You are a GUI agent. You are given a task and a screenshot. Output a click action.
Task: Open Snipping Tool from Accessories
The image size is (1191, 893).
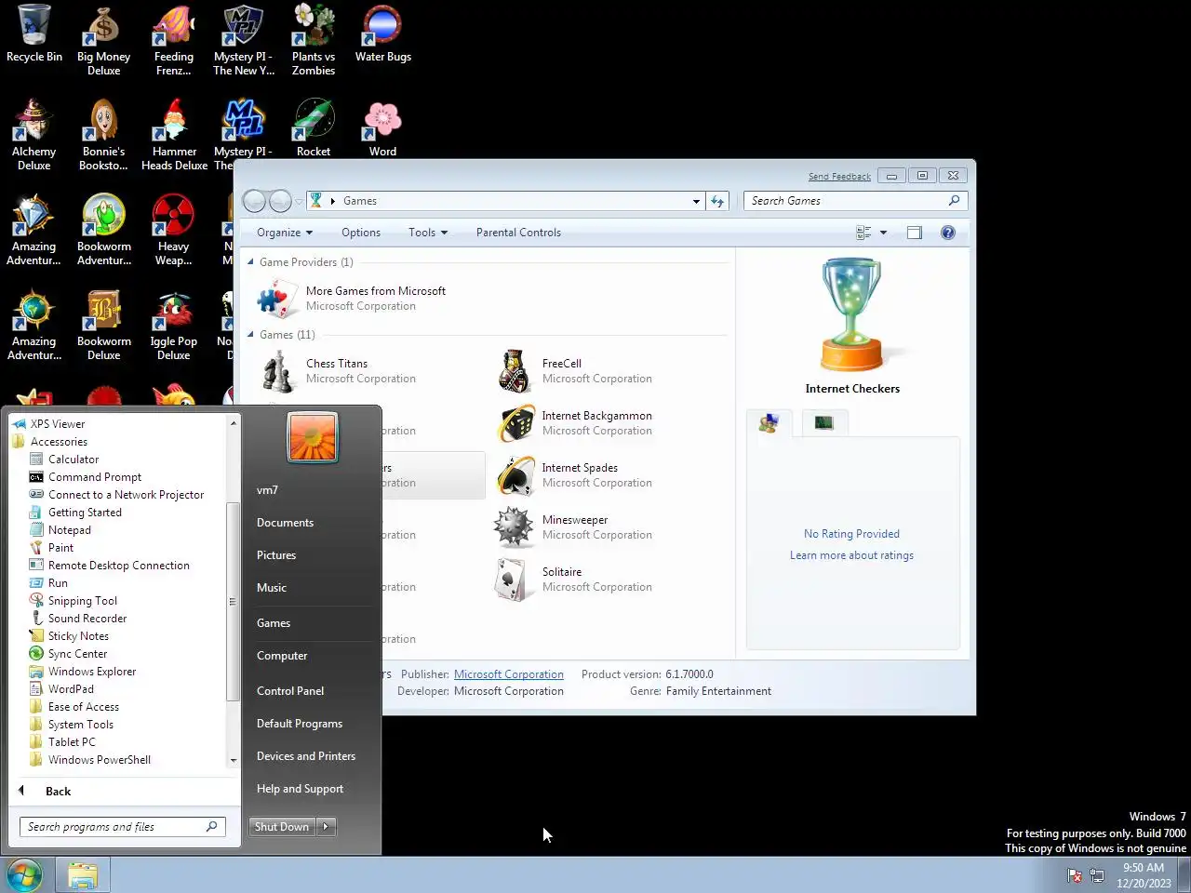pyautogui.click(x=83, y=601)
